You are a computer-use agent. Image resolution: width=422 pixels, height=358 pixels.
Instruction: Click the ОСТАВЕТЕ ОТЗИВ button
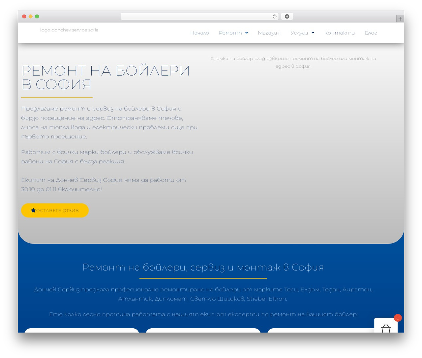coord(55,210)
